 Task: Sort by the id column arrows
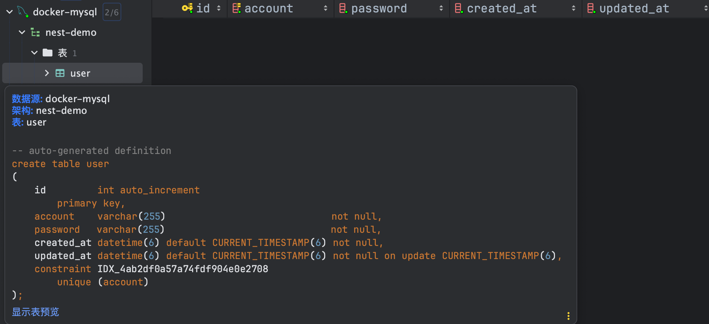pyautogui.click(x=219, y=8)
